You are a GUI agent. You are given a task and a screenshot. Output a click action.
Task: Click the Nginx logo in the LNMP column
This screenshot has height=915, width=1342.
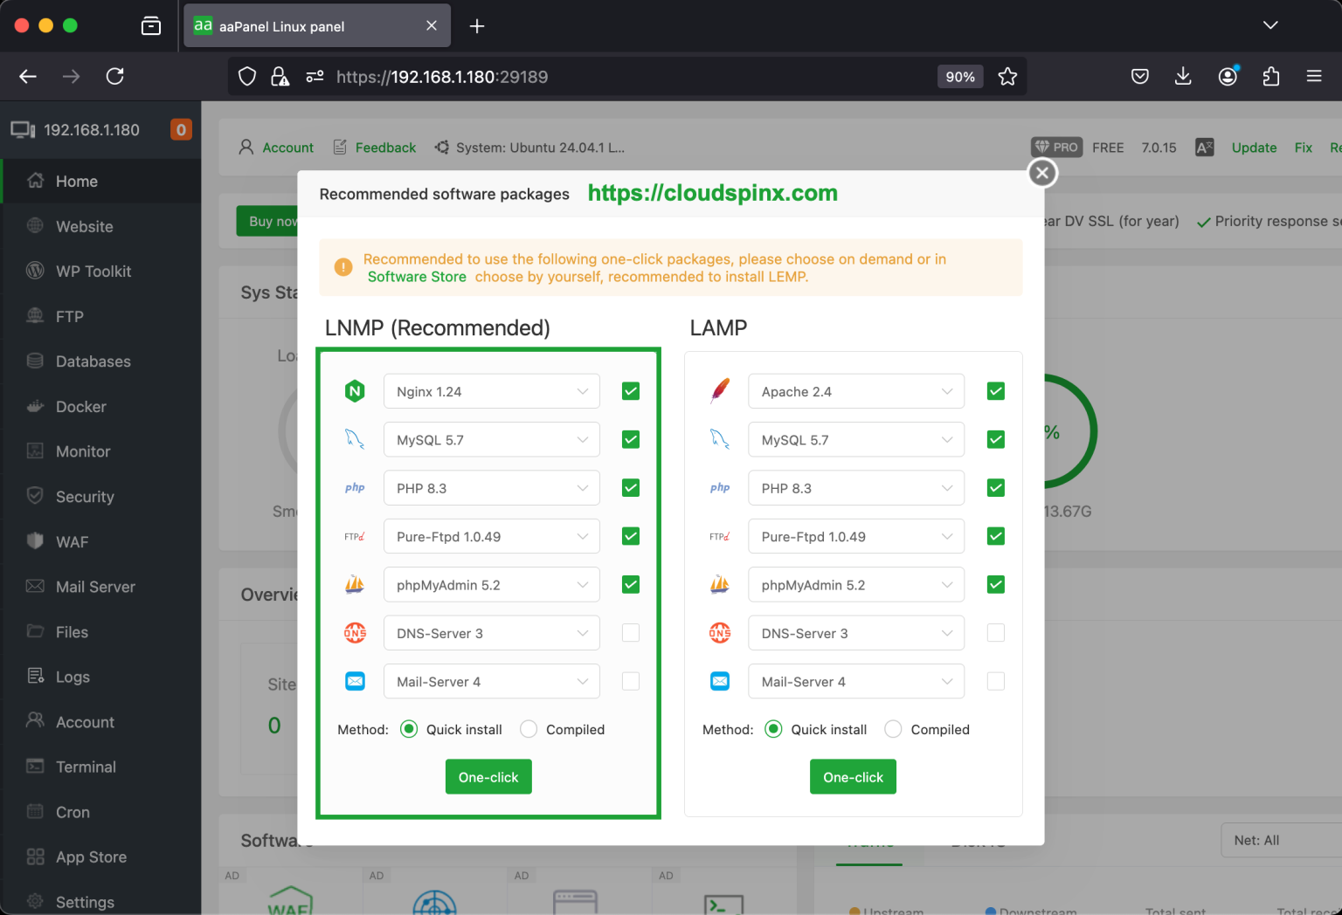pos(355,391)
